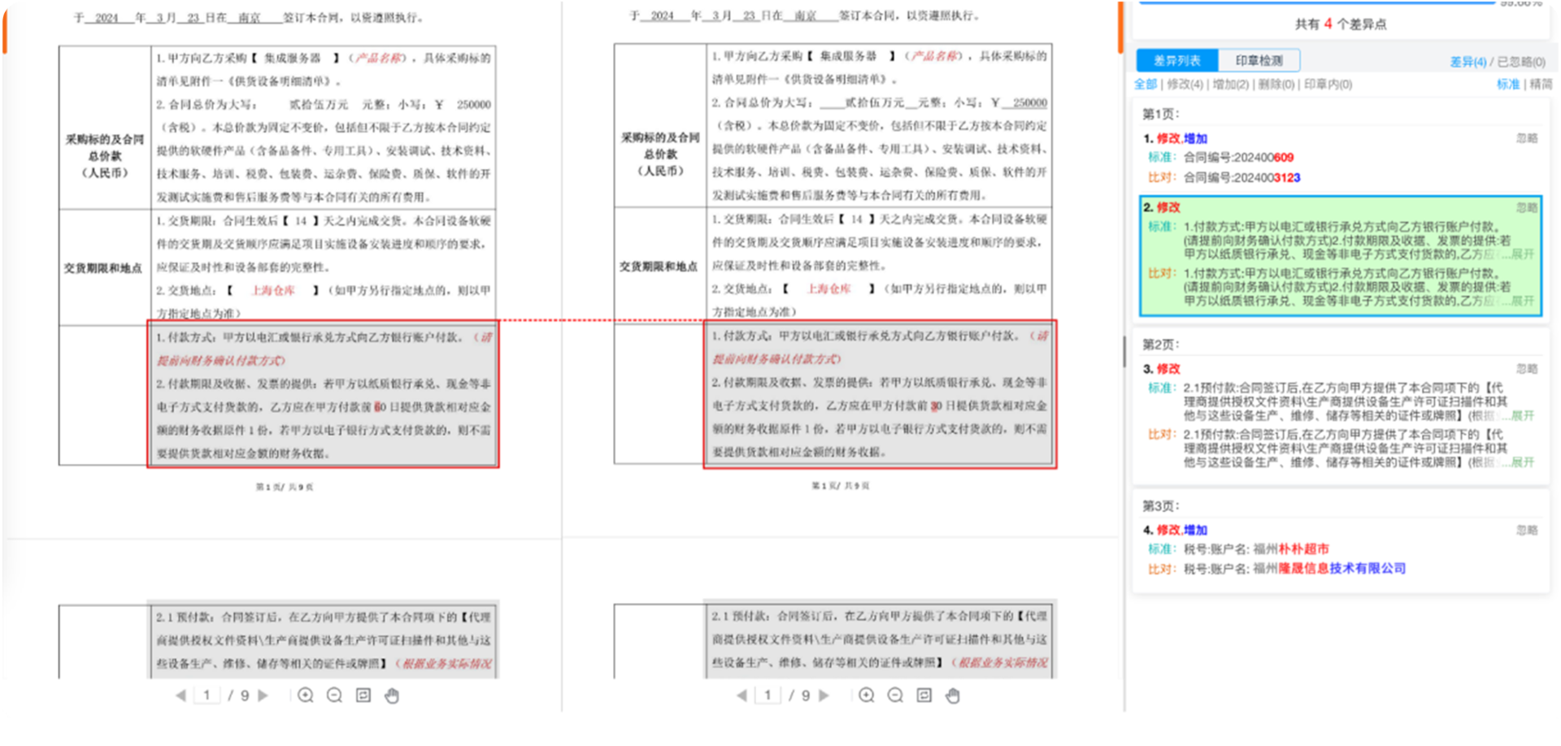Ignore difference 2 (付款方式)

coord(1527,208)
